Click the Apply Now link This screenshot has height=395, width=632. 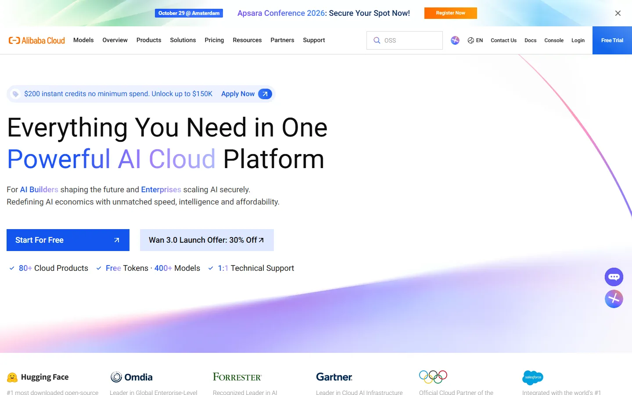[x=238, y=94]
